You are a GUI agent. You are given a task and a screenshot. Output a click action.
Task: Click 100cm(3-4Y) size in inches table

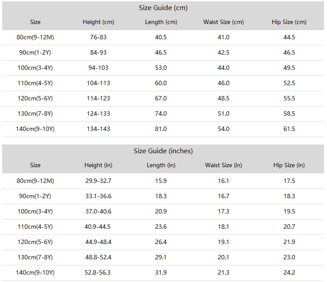35,211
